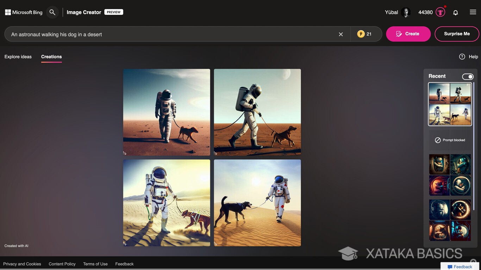Click the footer Feedback link

click(x=124, y=264)
